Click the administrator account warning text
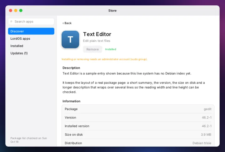The image size is (225, 152). pyautogui.click(x=104, y=59)
